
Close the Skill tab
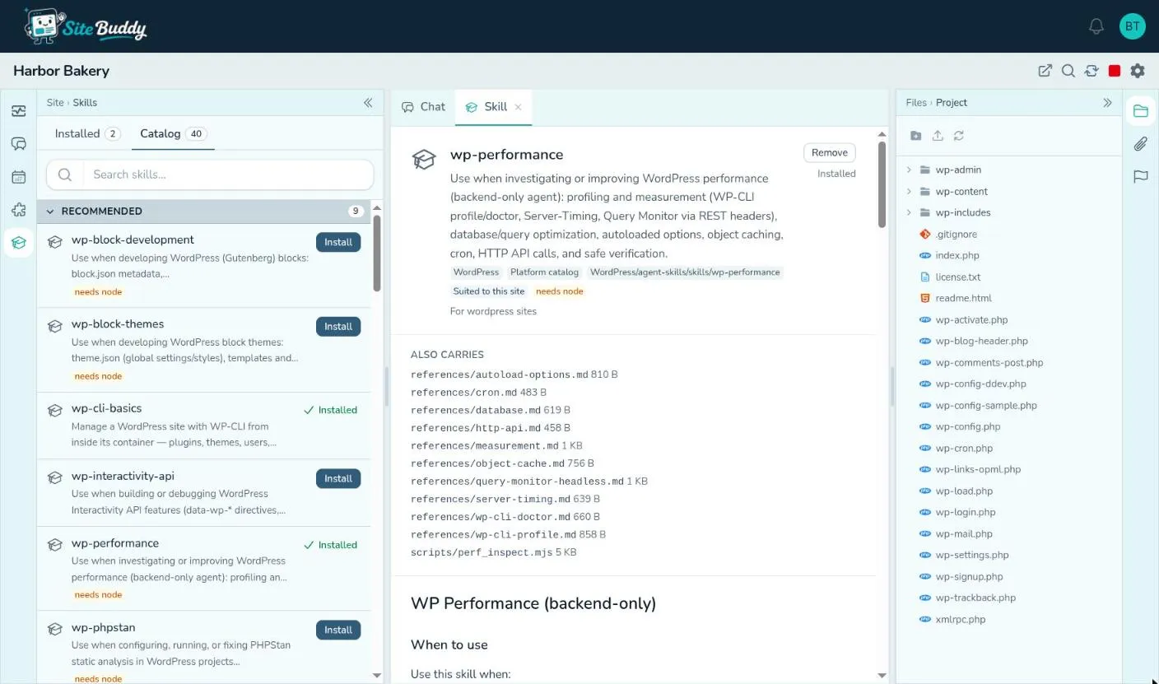tap(518, 107)
